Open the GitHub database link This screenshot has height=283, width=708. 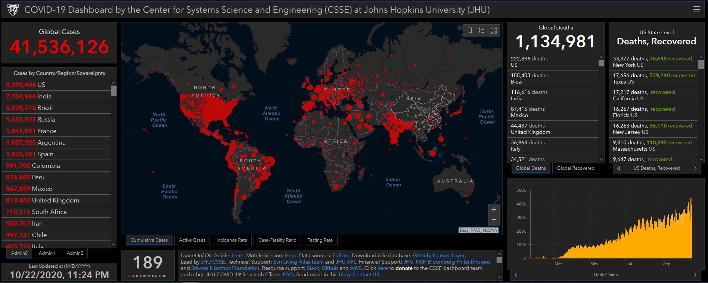click(x=421, y=256)
